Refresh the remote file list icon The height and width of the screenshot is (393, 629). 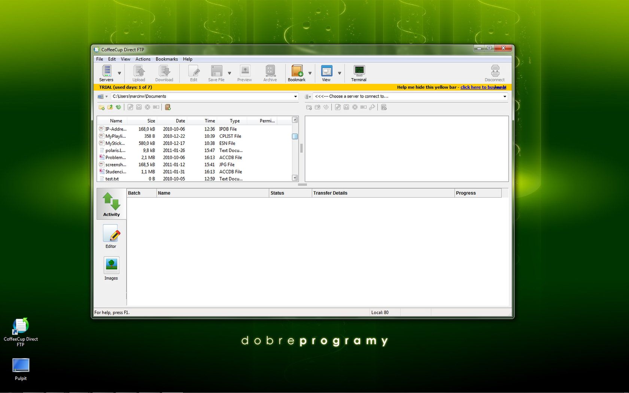coord(326,107)
